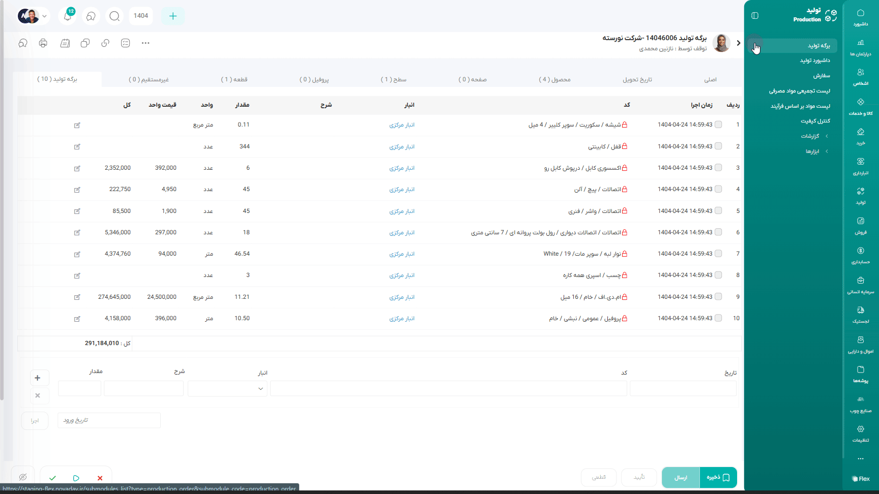Expand the ابزارها submenu
879x494 pixels.
tap(816, 151)
